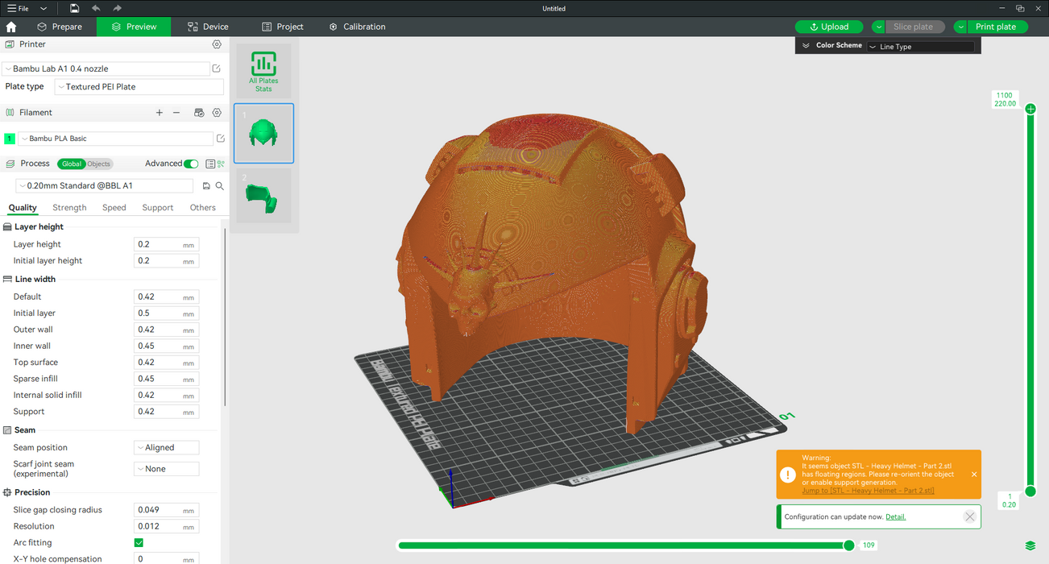Uncheck the Arc fitting checkbox
This screenshot has height=564, width=1049.
[x=139, y=543]
